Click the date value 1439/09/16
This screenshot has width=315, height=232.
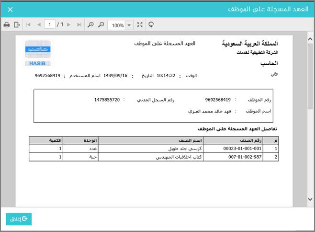coord(115,75)
